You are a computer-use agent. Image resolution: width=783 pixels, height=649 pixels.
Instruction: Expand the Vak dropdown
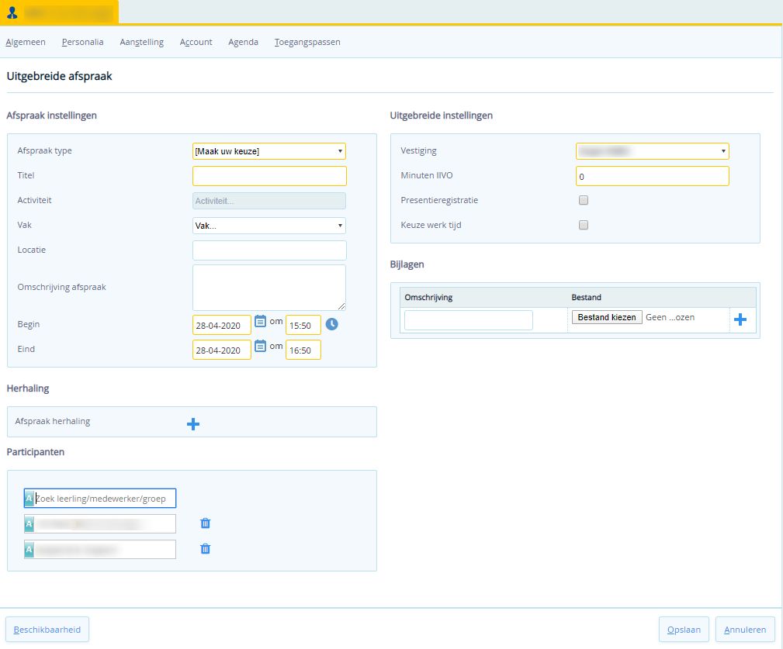pyautogui.click(x=269, y=226)
